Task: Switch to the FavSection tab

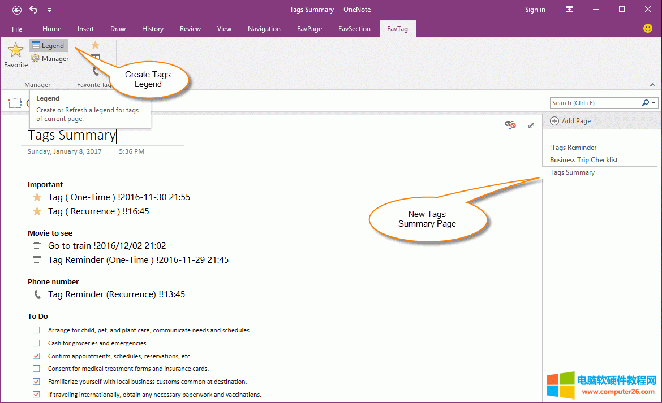Action: [x=354, y=29]
